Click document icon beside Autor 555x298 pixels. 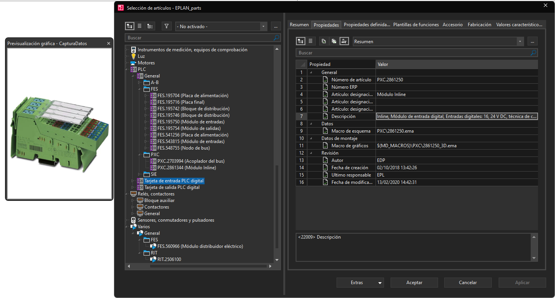[x=325, y=160]
